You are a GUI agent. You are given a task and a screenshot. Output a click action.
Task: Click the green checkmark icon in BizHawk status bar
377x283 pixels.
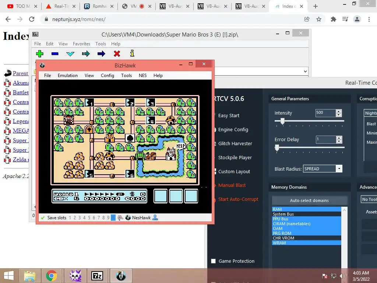point(43,218)
